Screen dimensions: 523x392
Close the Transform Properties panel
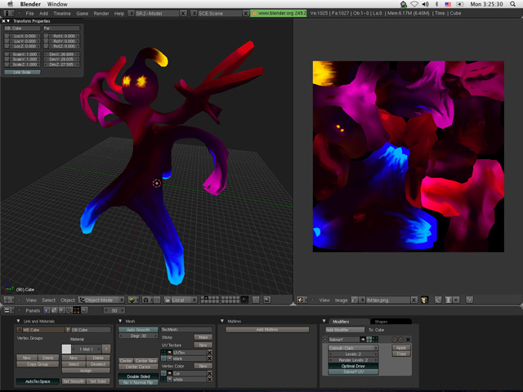(x=4, y=21)
